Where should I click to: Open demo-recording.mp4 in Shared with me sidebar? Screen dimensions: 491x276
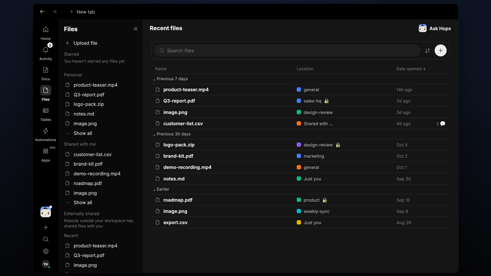click(x=97, y=174)
